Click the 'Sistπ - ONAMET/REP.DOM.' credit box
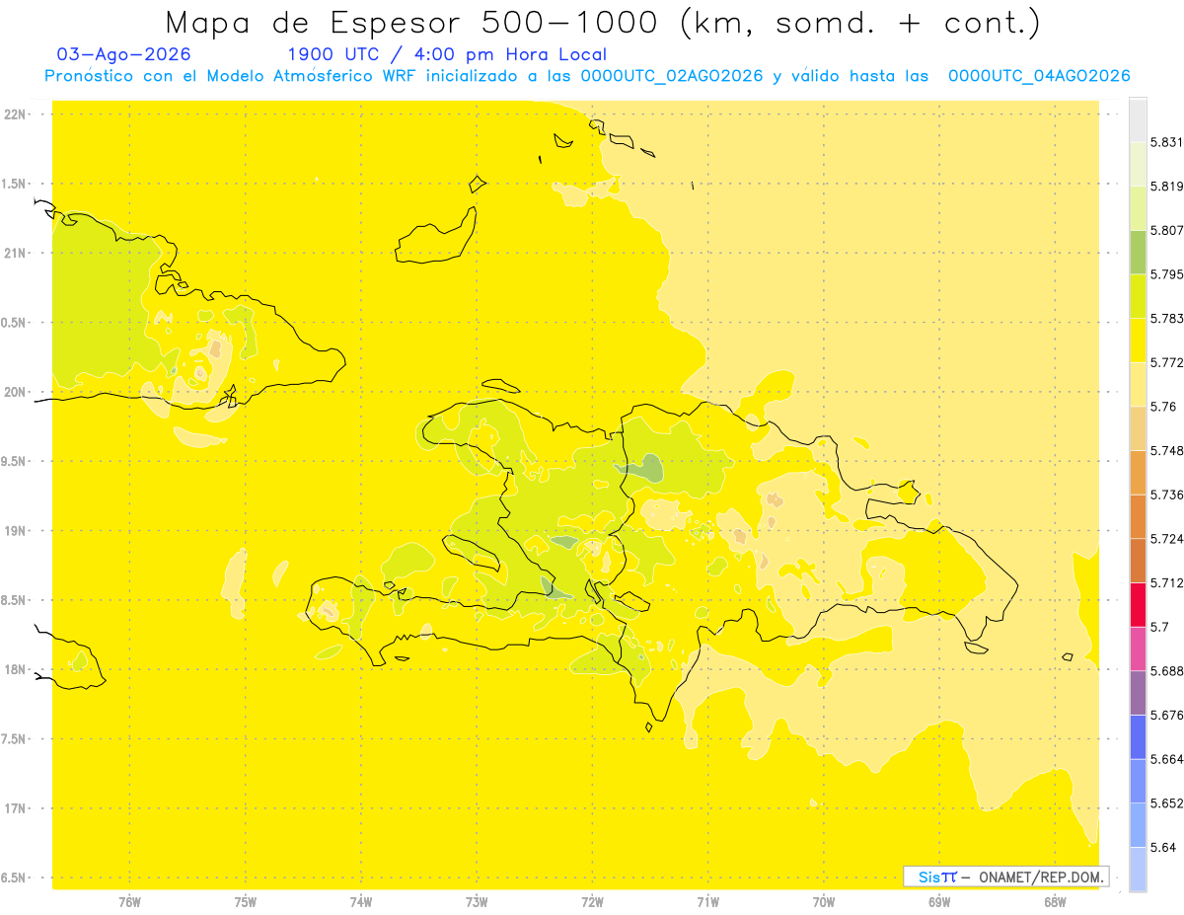 (1006, 877)
